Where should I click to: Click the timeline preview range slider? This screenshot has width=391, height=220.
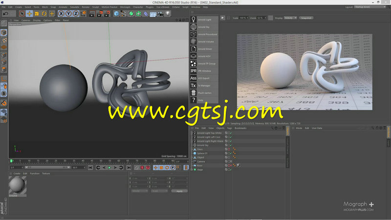click(x=47, y=167)
